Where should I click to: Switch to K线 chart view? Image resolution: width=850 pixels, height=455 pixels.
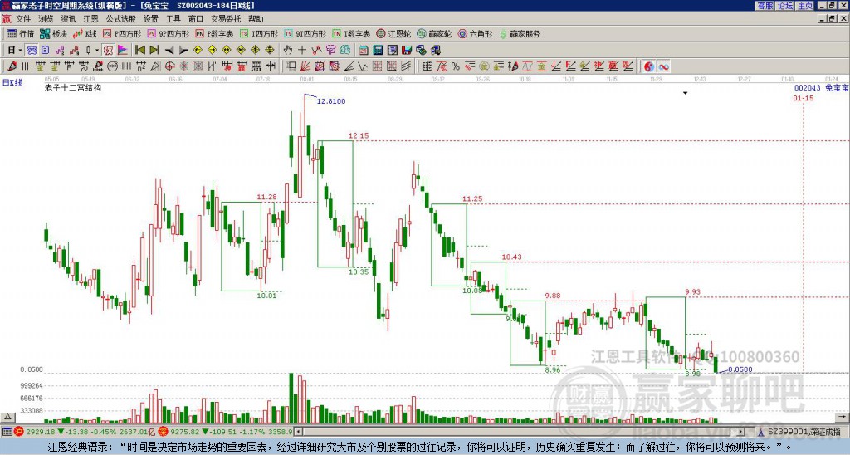[85, 33]
